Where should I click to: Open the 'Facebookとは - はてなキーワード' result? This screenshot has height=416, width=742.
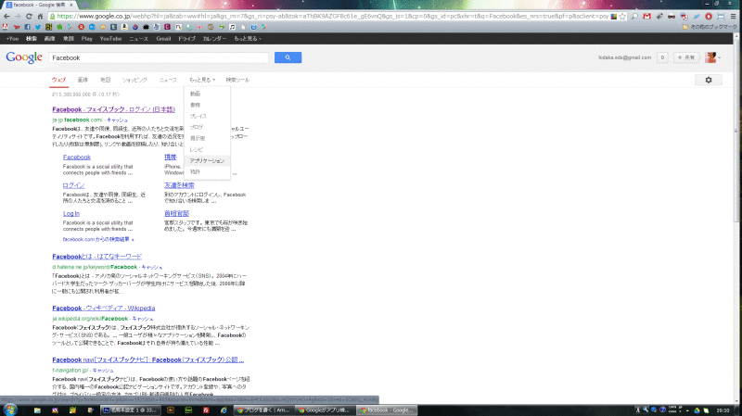pos(97,257)
